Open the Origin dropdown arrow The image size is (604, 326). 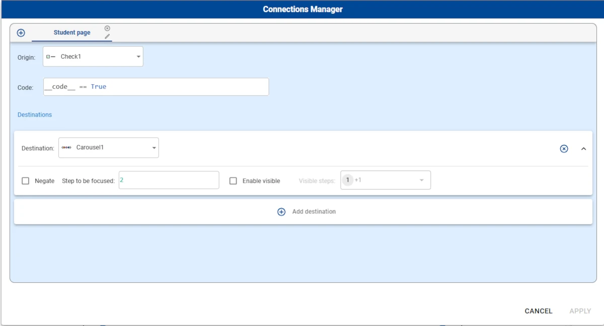click(x=138, y=57)
